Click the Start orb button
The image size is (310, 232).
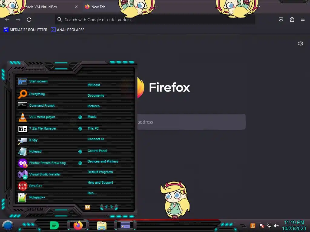(8, 226)
